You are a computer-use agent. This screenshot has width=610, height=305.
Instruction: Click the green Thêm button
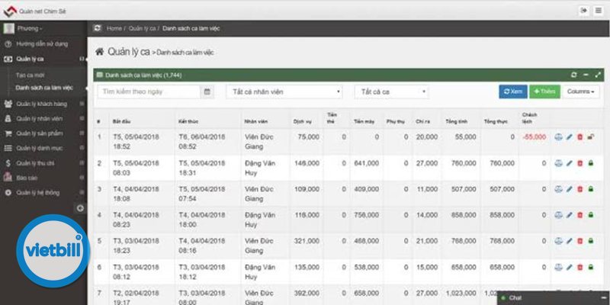coord(544,91)
